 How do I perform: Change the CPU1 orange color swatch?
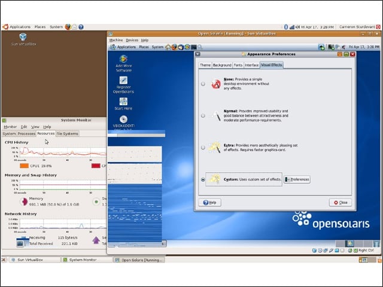pyautogui.click(x=24, y=166)
